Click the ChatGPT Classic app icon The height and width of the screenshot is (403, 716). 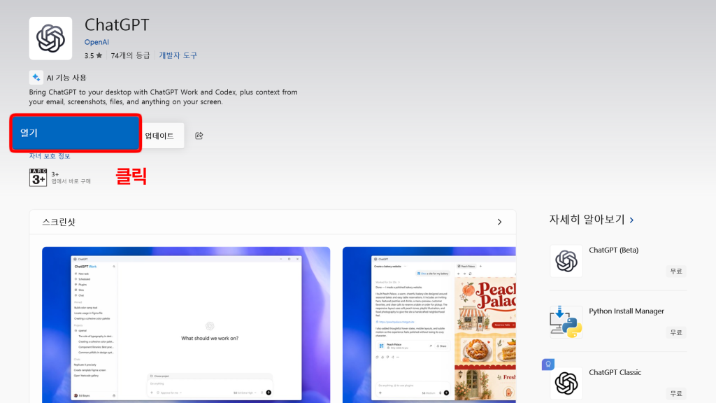coord(566,383)
